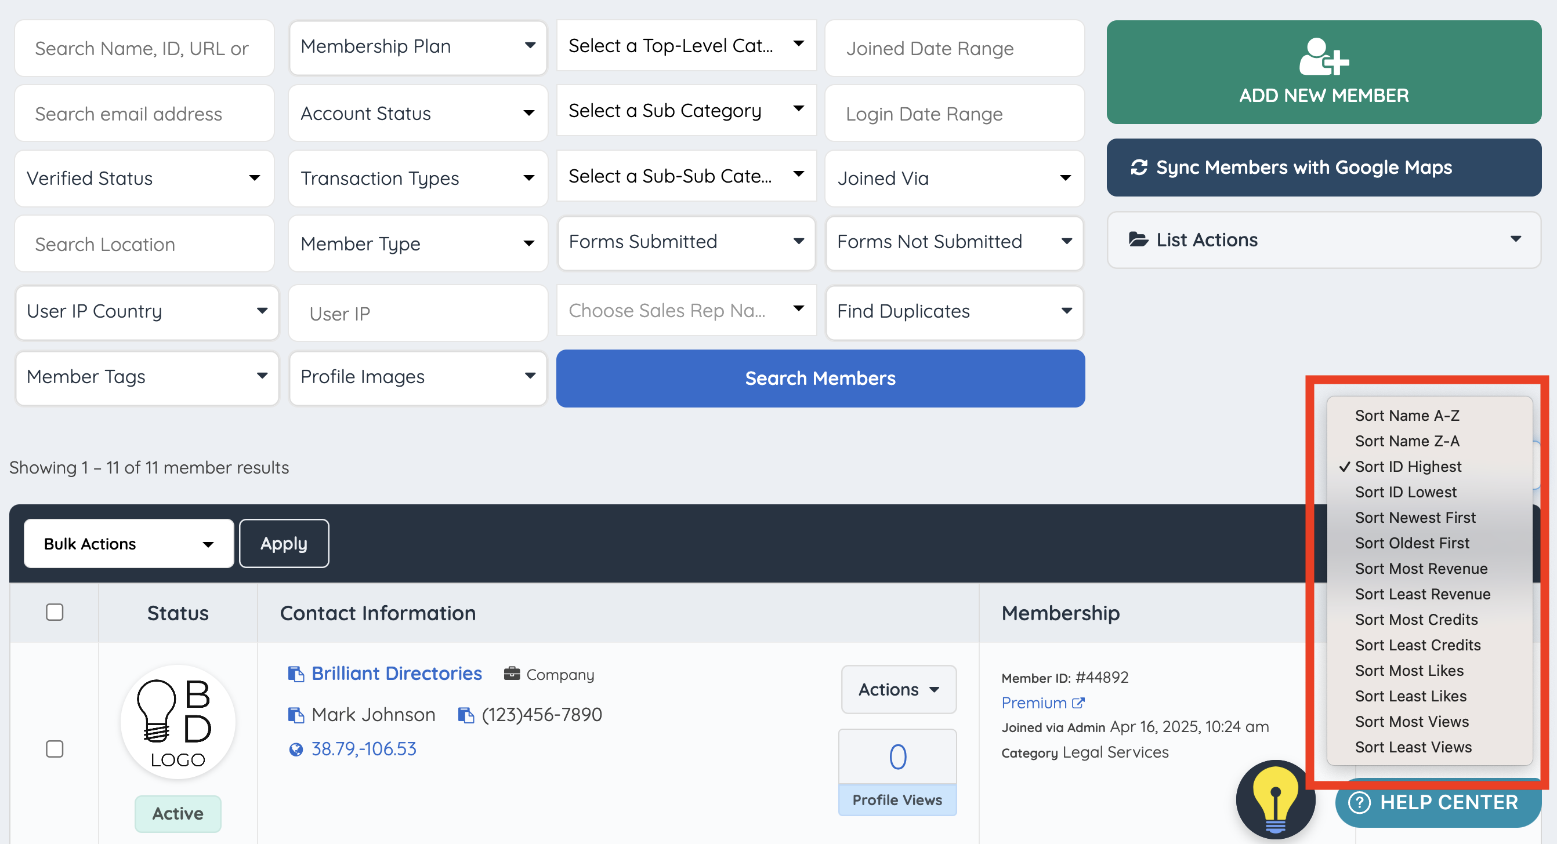Click the Search email address field

(x=144, y=114)
